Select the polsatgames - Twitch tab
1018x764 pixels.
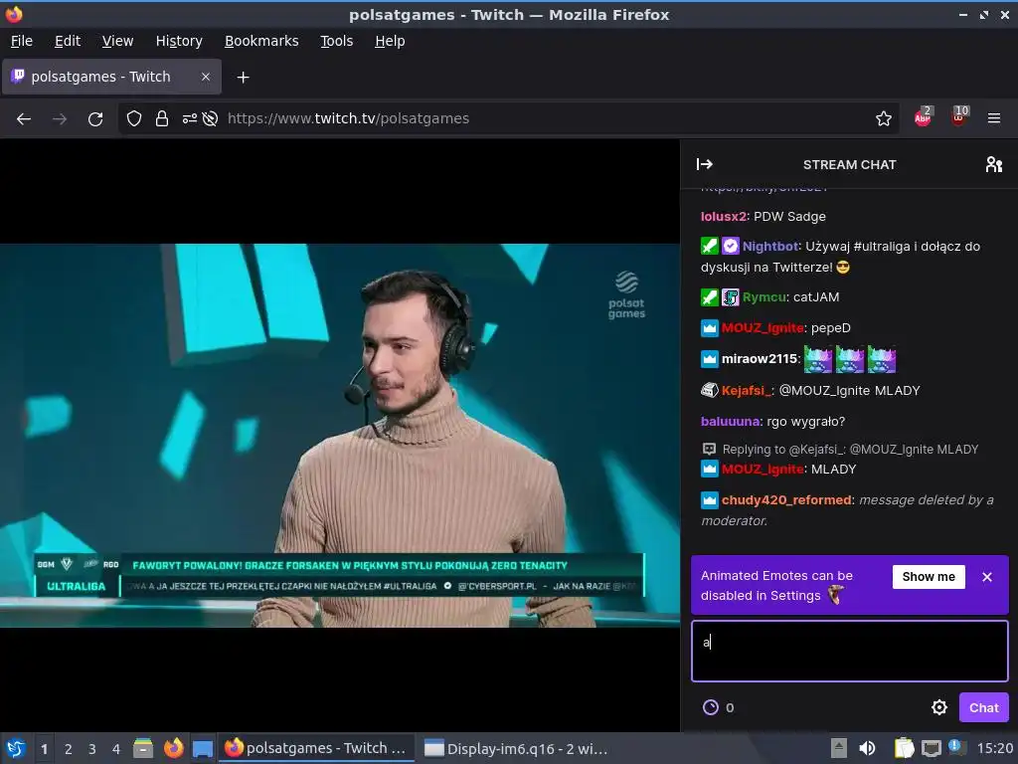[111, 77]
